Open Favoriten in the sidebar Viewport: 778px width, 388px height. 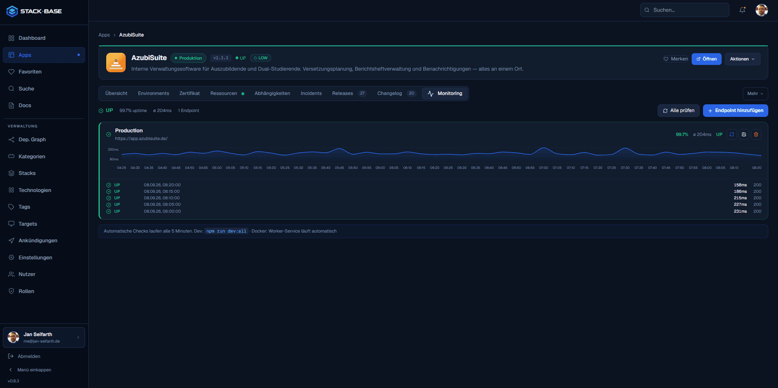pos(44,72)
